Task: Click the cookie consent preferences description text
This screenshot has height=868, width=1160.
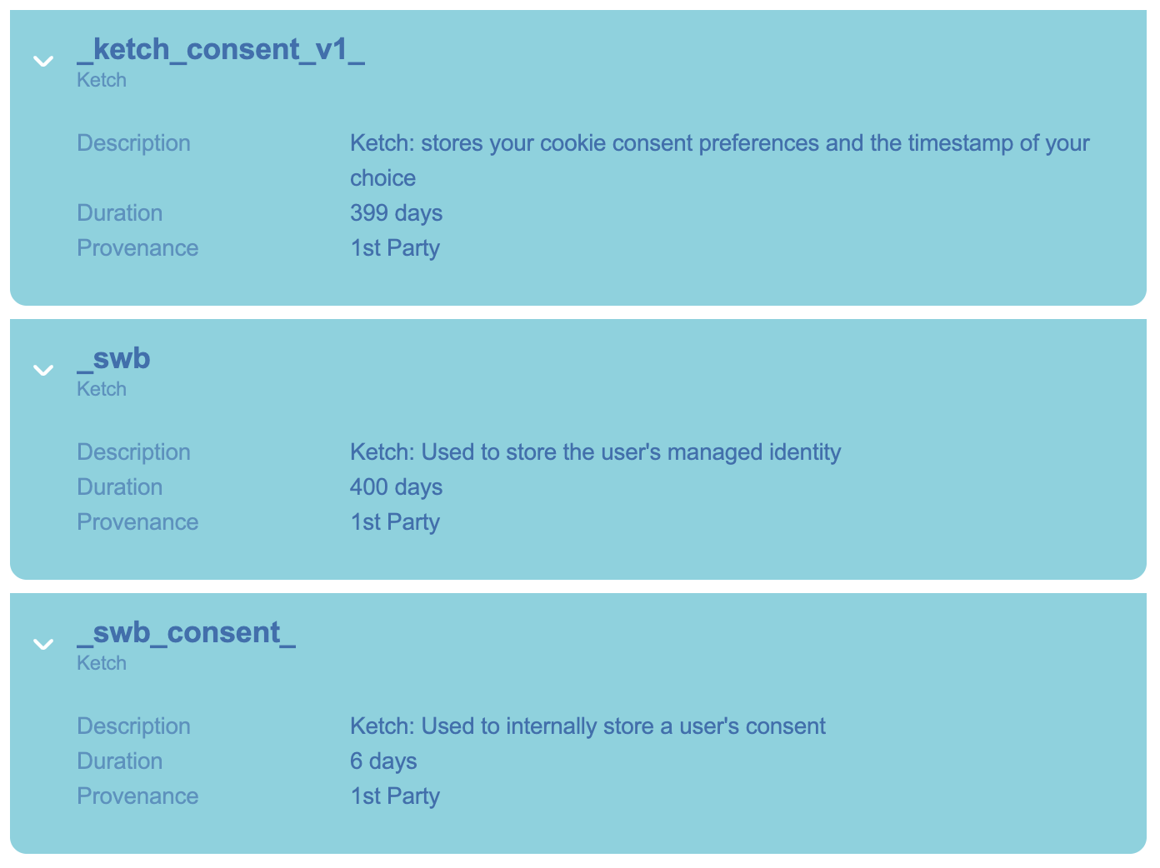Action: click(x=720, y=161)
